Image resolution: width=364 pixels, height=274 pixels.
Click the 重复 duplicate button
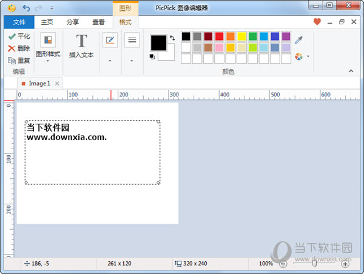[x=19, y=61]
